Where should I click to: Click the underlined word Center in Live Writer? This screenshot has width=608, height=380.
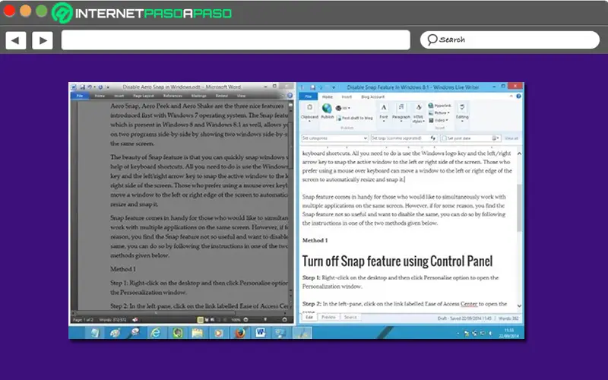[x=469, y=303]
